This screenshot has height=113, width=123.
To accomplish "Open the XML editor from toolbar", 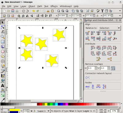I will pyautogui.click(x=107, y=11).
